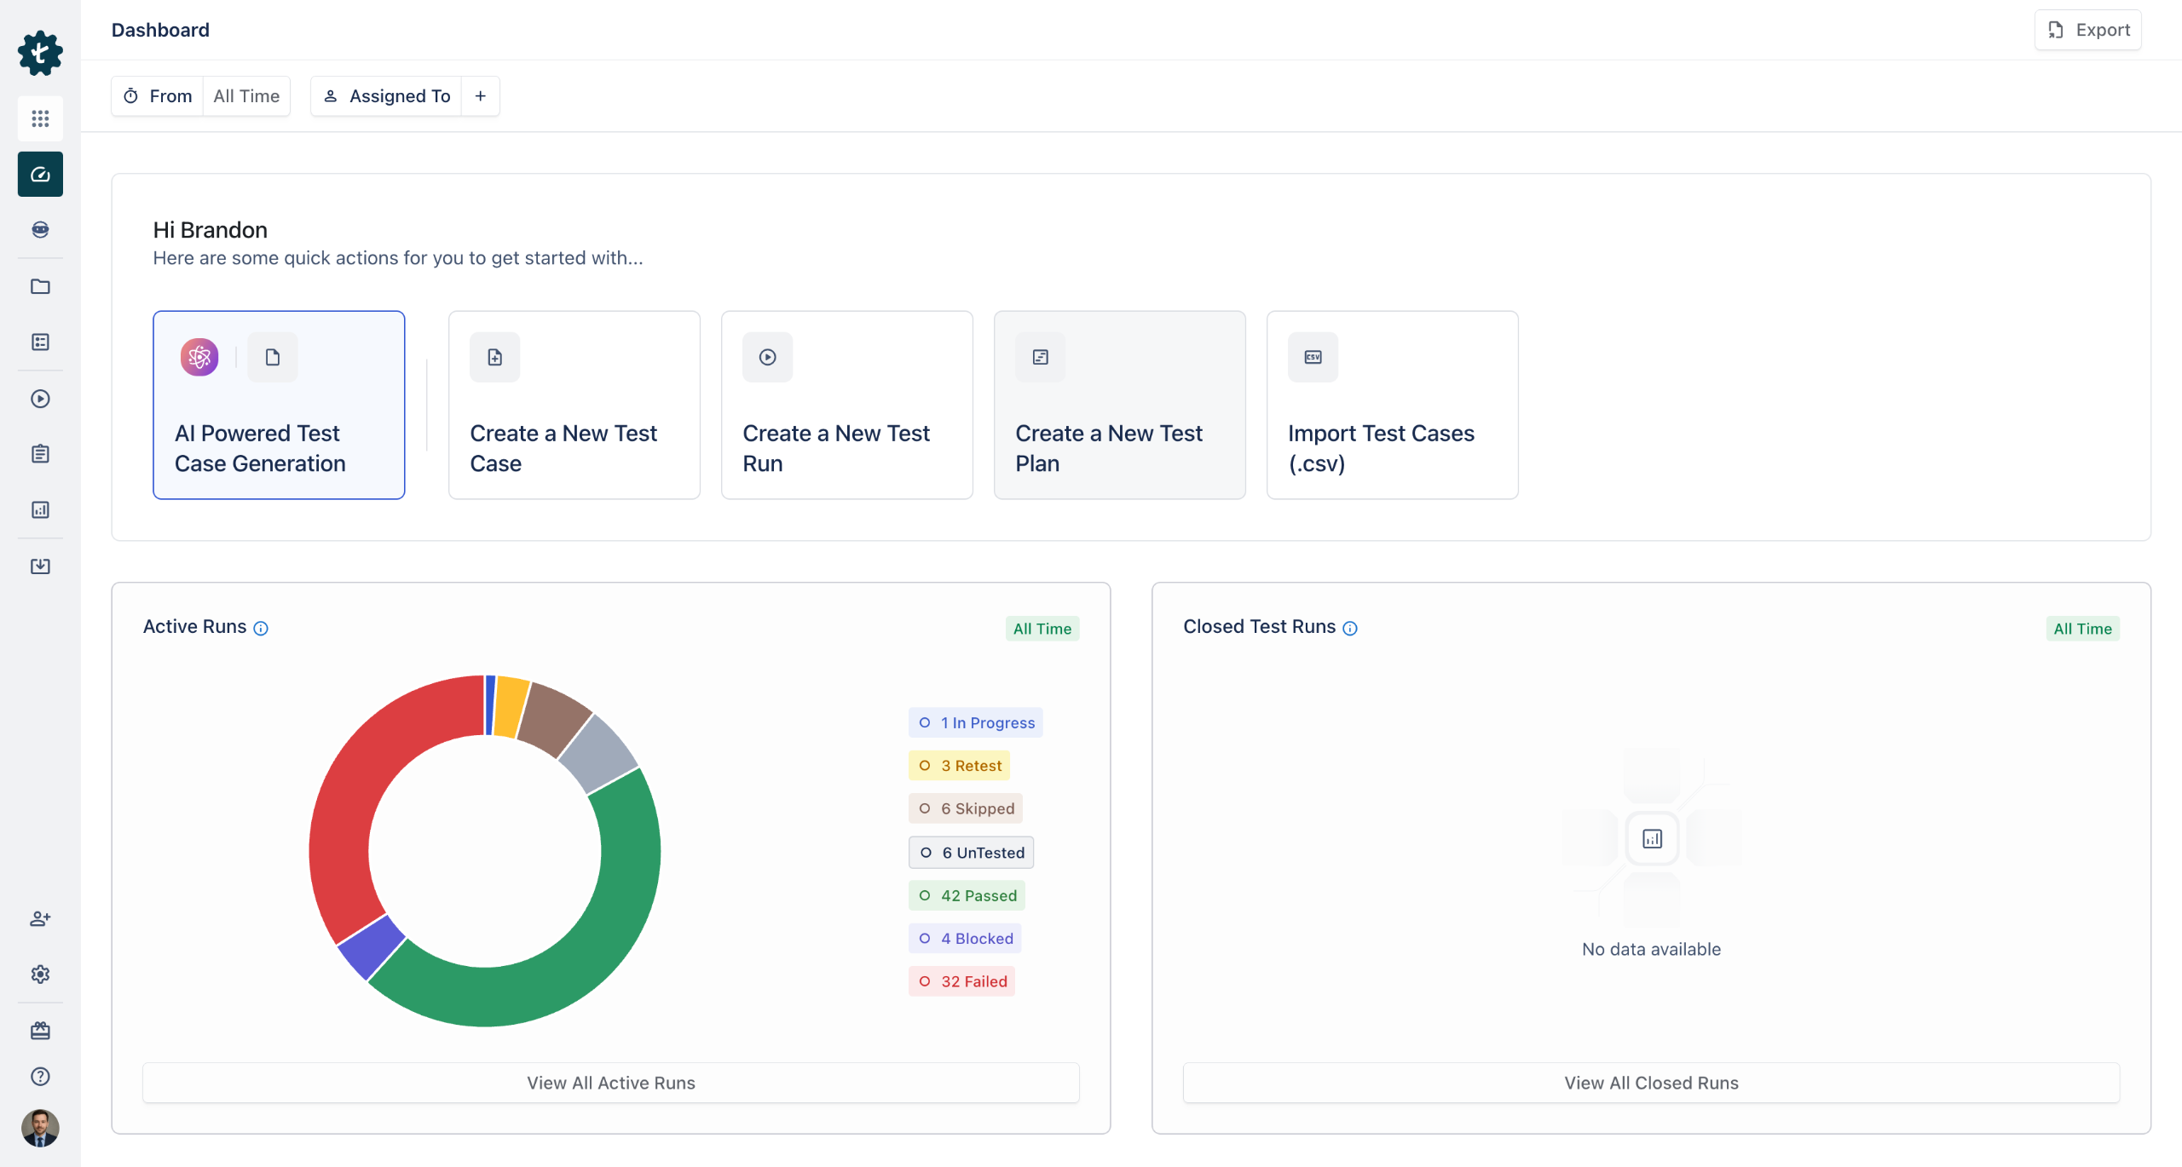Open the clipboard test plans icon

point(40,454)
